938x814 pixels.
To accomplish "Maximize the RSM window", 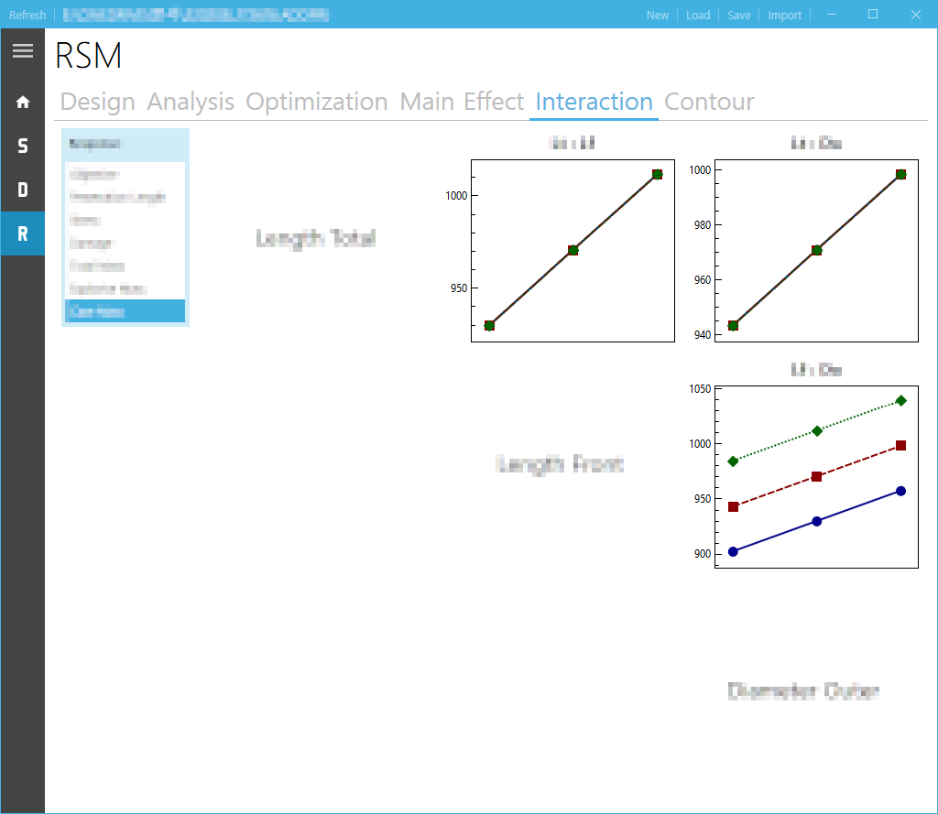I will coord(873,15).
